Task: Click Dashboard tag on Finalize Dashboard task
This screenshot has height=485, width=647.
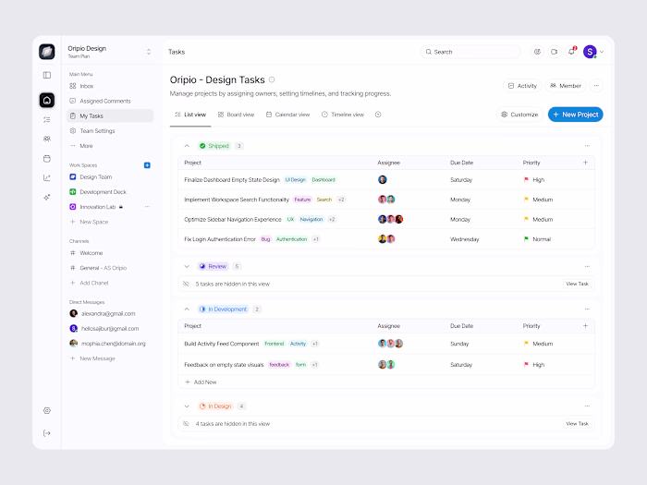Action: pos(323,180)
